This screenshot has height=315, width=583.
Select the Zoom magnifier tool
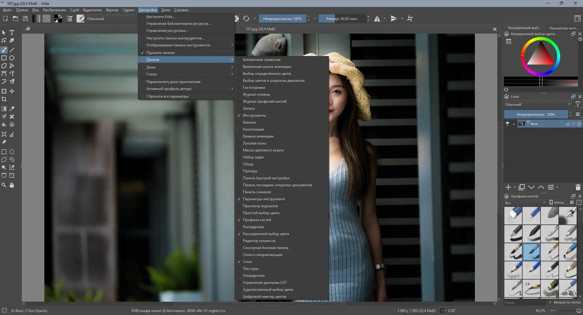tap(4, 185)
